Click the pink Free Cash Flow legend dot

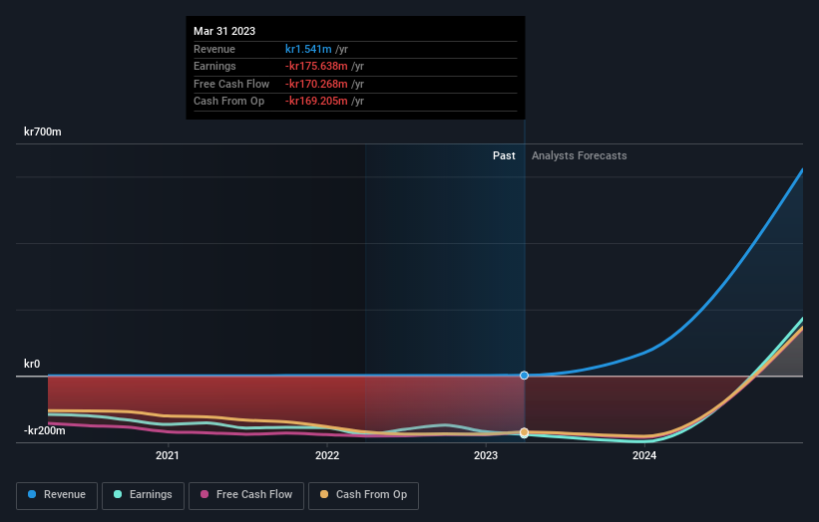tap(205, 494)
